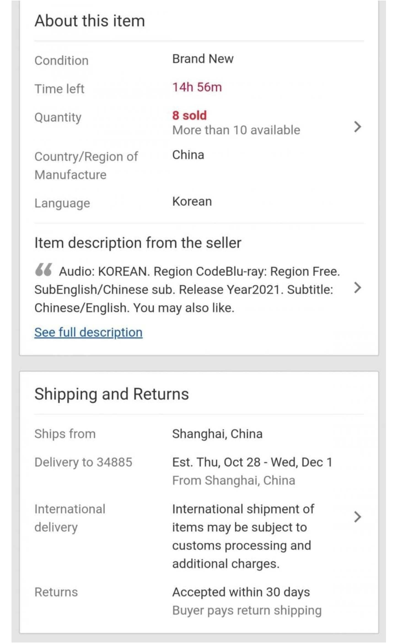The image size is (397, 643).
Task: Tap "Item description from the seller" heading
Action: pyautogui.click(x=138, y=243)
